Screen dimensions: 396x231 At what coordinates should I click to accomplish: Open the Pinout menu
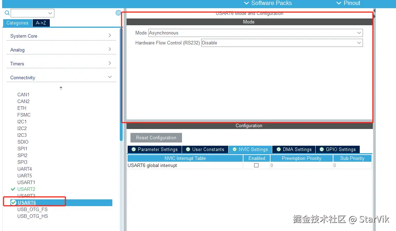tap(348, 3)
